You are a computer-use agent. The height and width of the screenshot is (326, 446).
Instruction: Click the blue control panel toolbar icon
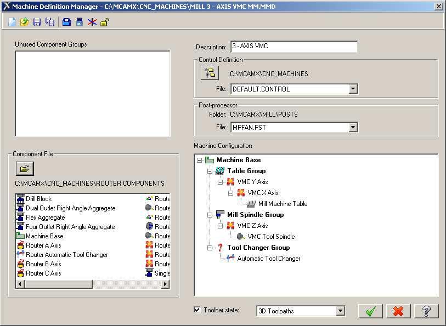(80, 22)
